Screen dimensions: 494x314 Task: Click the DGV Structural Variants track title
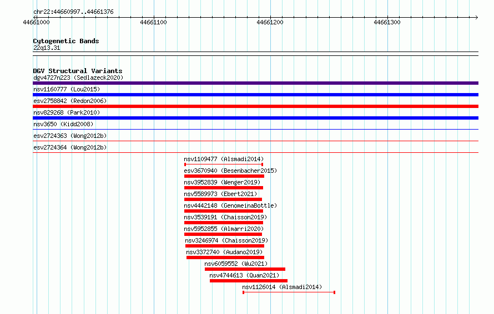(x=78, y=71)
